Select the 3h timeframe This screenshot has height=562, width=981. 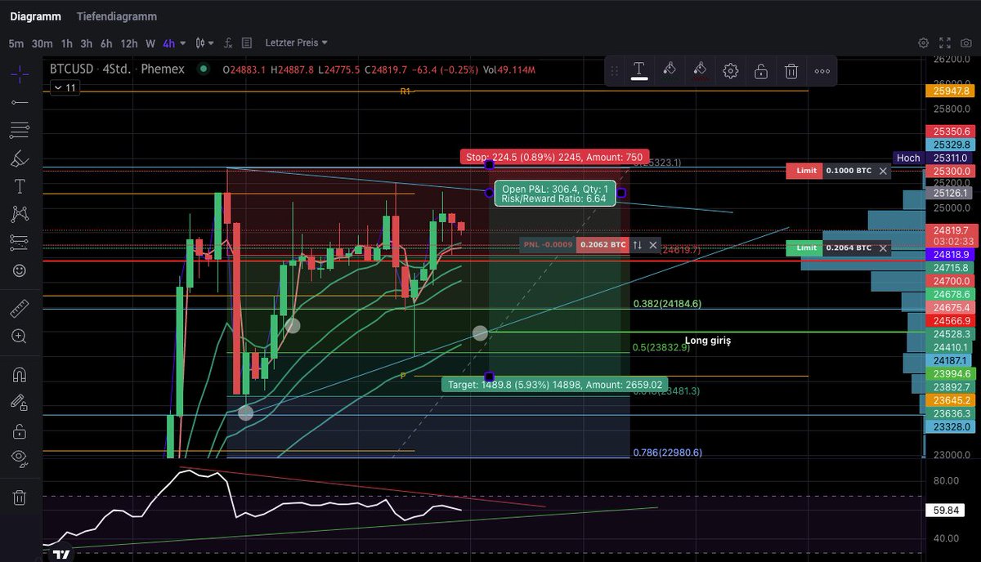[x=86, y=43]
